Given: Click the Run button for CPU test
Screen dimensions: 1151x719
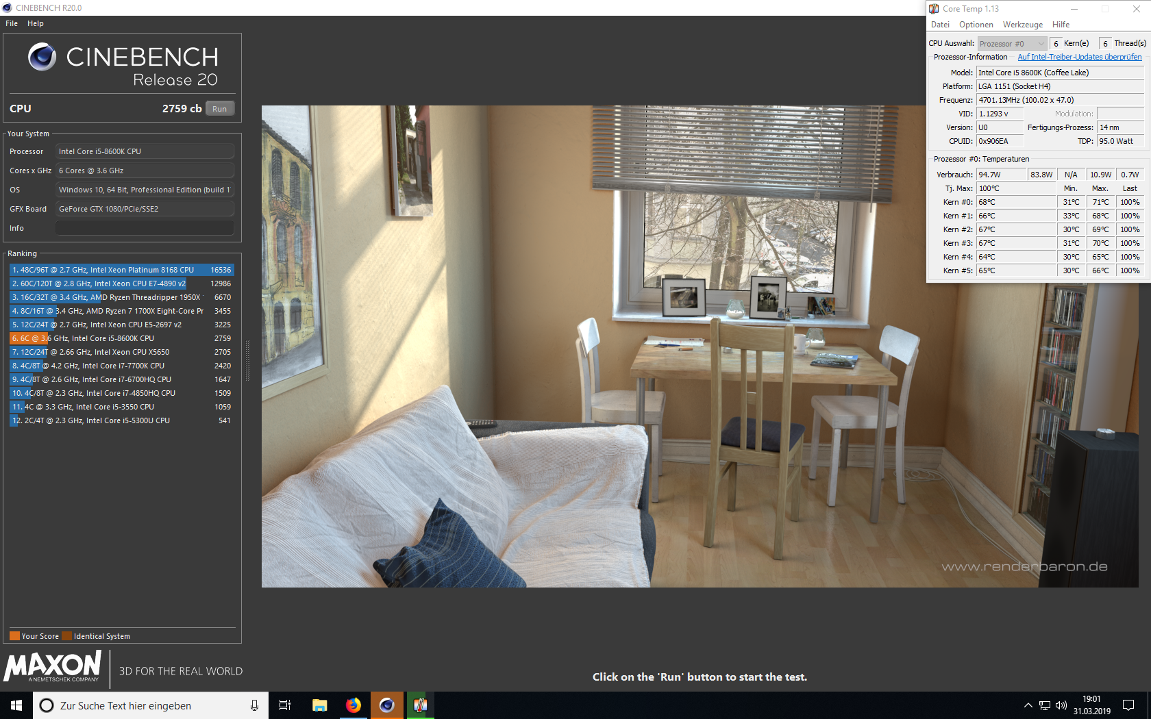Looking at the screenshot, I should 219,109.
